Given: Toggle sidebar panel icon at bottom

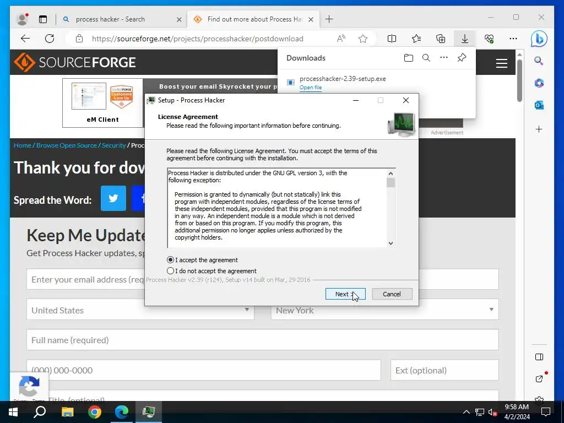Looking at the screenshot, I should point(539,357).
